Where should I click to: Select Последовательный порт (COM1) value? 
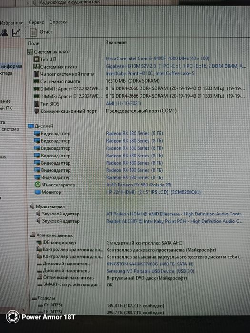(141, 111)
